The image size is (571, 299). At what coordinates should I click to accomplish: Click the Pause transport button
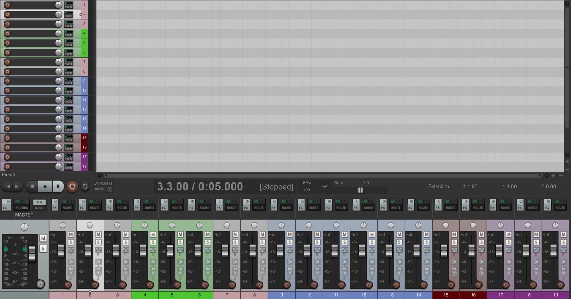58,186
